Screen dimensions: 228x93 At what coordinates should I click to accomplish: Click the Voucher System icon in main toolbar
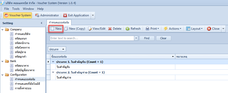[6, 15]
